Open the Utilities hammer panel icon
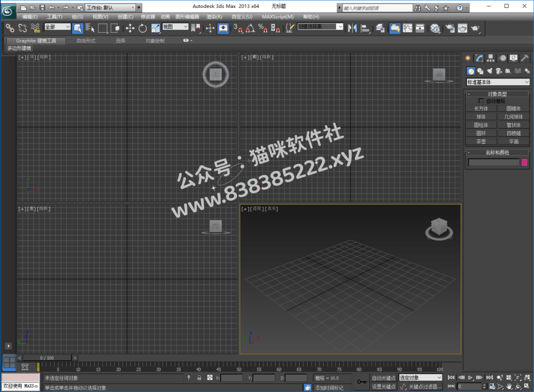 coord(525,58)
